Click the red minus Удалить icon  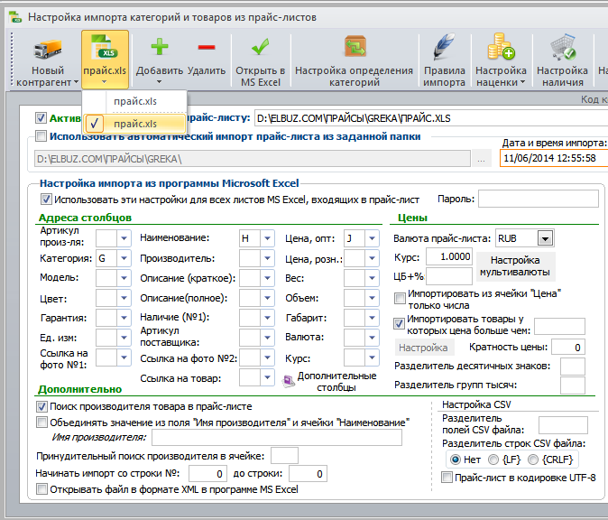[x=207, y=47]
